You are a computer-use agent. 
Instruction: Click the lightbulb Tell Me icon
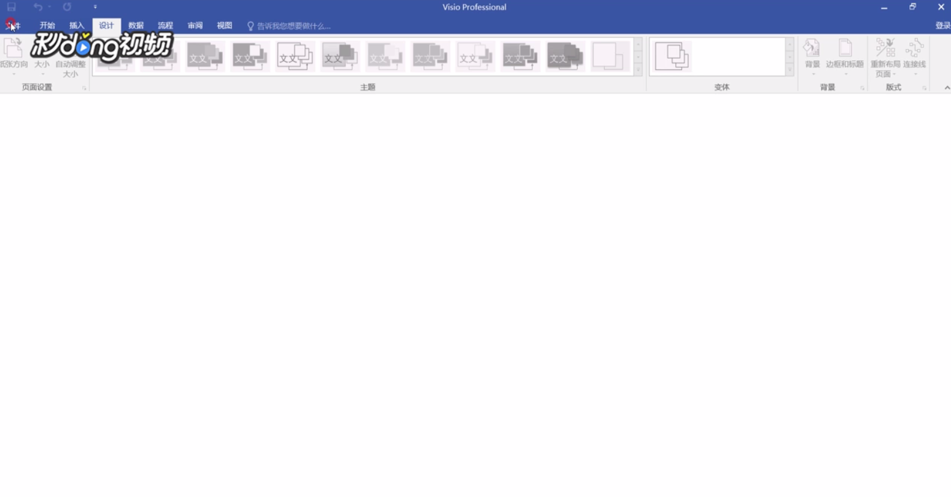coord(250,26)
